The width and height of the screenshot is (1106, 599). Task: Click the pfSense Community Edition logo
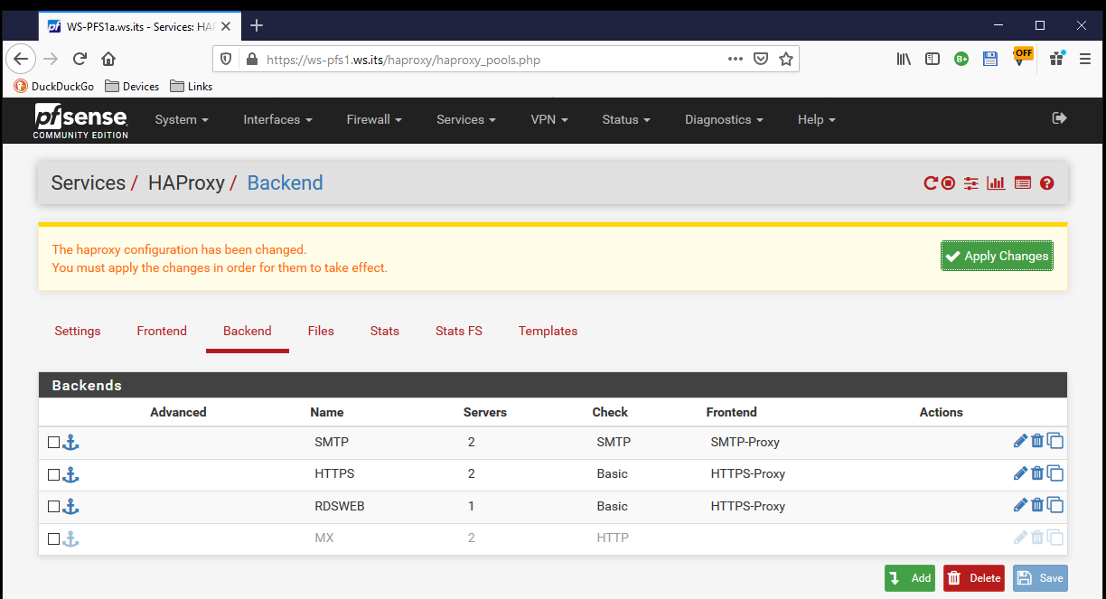point(81,120)
